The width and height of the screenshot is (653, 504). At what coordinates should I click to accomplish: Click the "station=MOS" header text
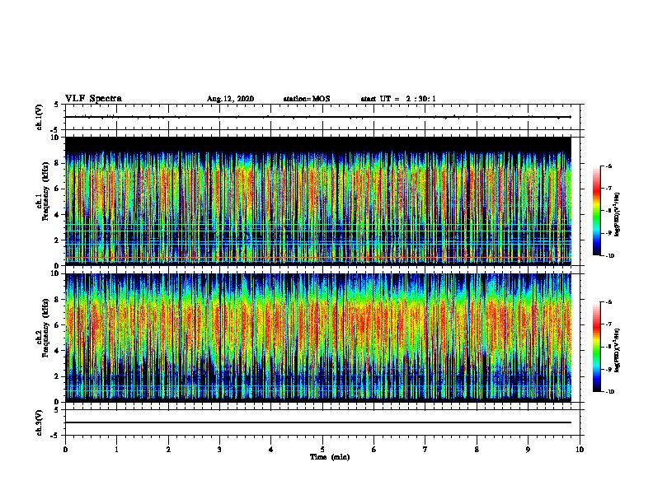point(307,99)
